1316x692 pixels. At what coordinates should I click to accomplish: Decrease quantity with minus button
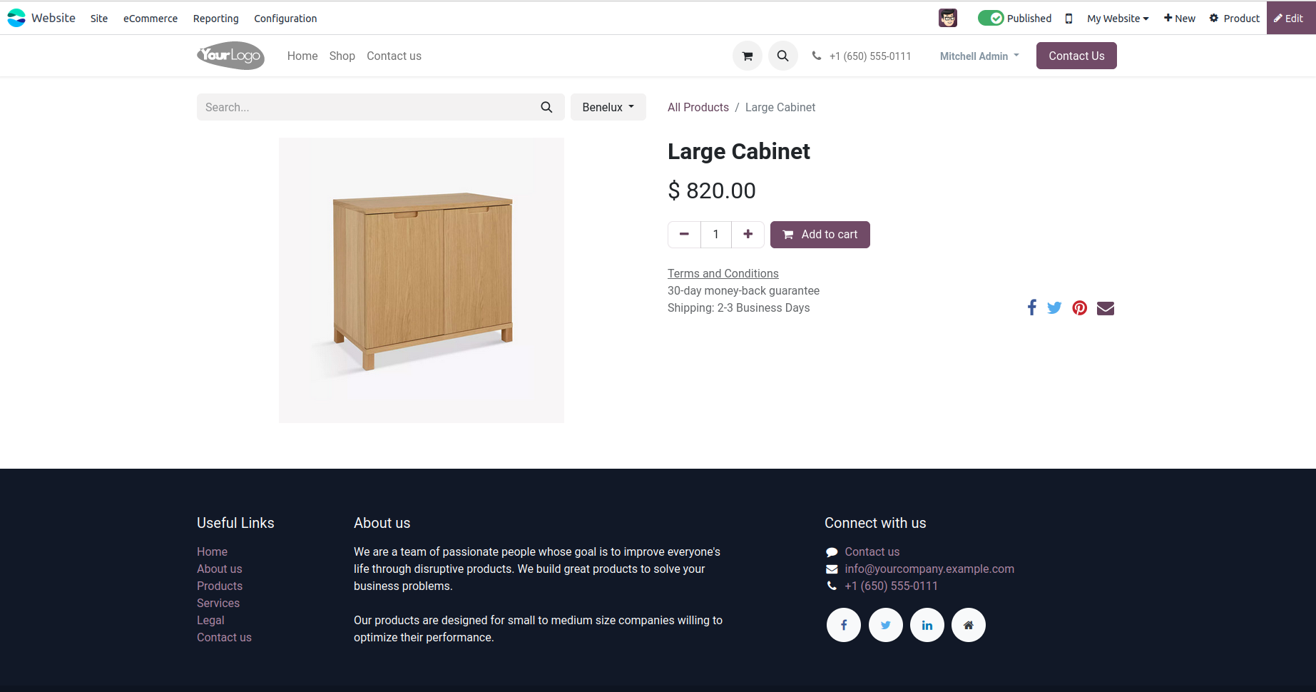tap(684, 234)
